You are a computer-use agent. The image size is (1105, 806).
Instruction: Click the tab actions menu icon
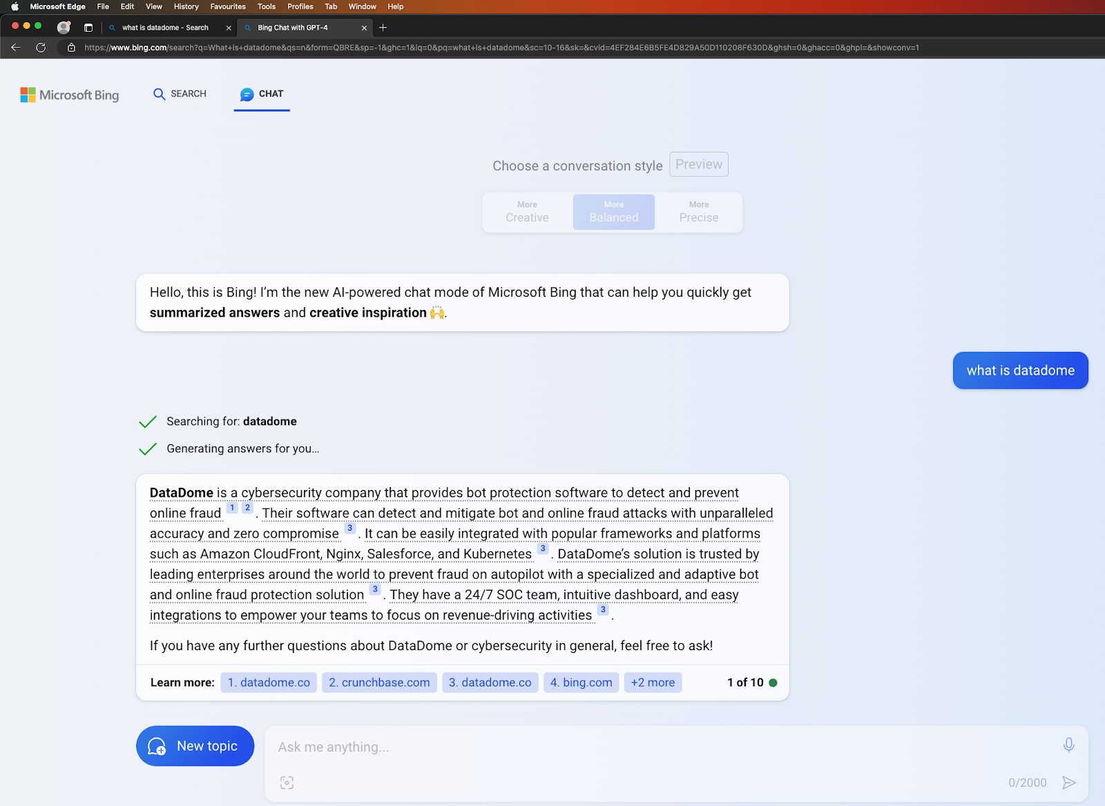click(x=88, y=28)
